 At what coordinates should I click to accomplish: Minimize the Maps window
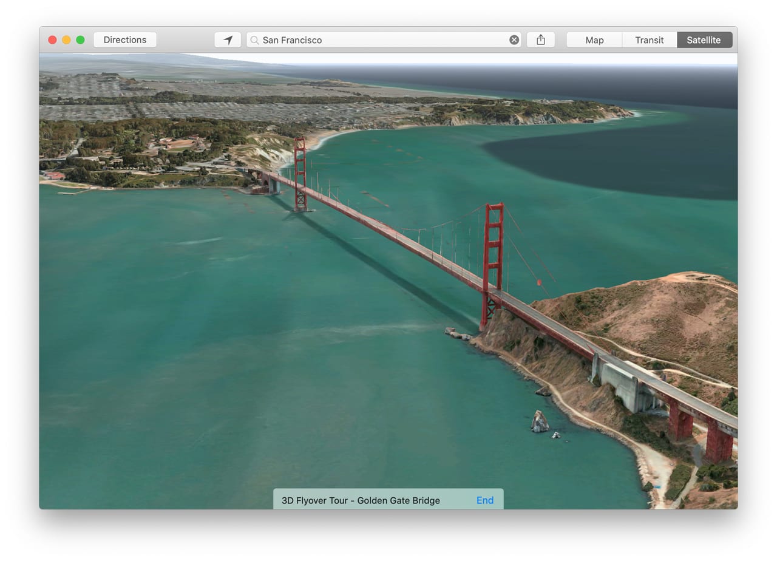pos(66,40)
